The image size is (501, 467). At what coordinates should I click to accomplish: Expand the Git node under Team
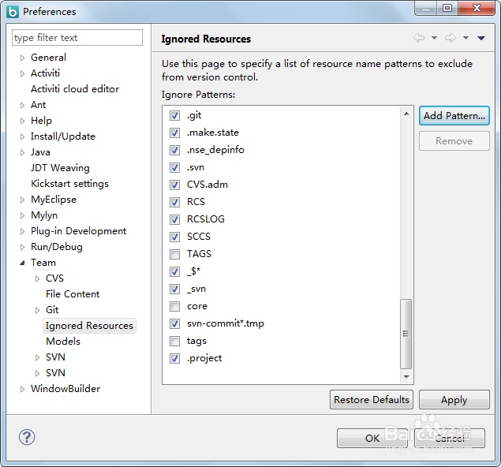[x=37, y=310]
